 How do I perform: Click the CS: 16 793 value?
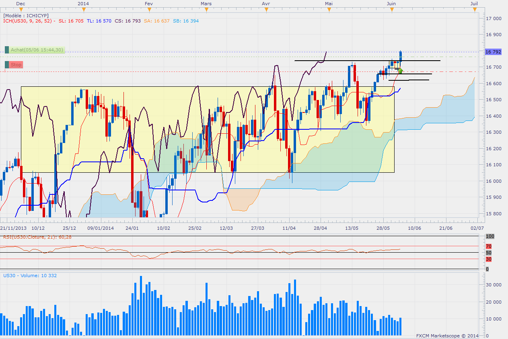coord(128,21)
